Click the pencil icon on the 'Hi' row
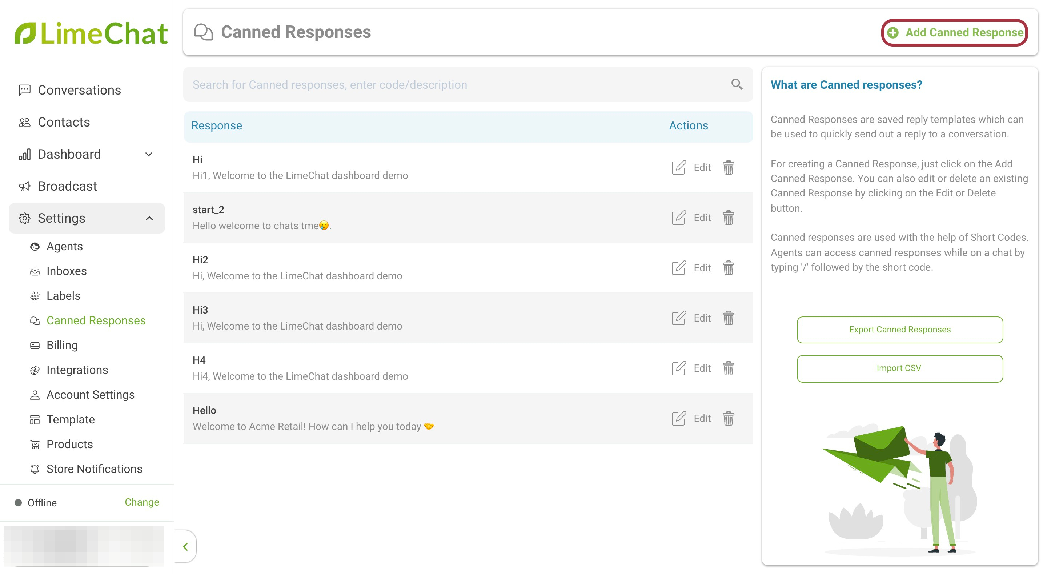This screenshot has width=1047, height=574. point(679,167)
